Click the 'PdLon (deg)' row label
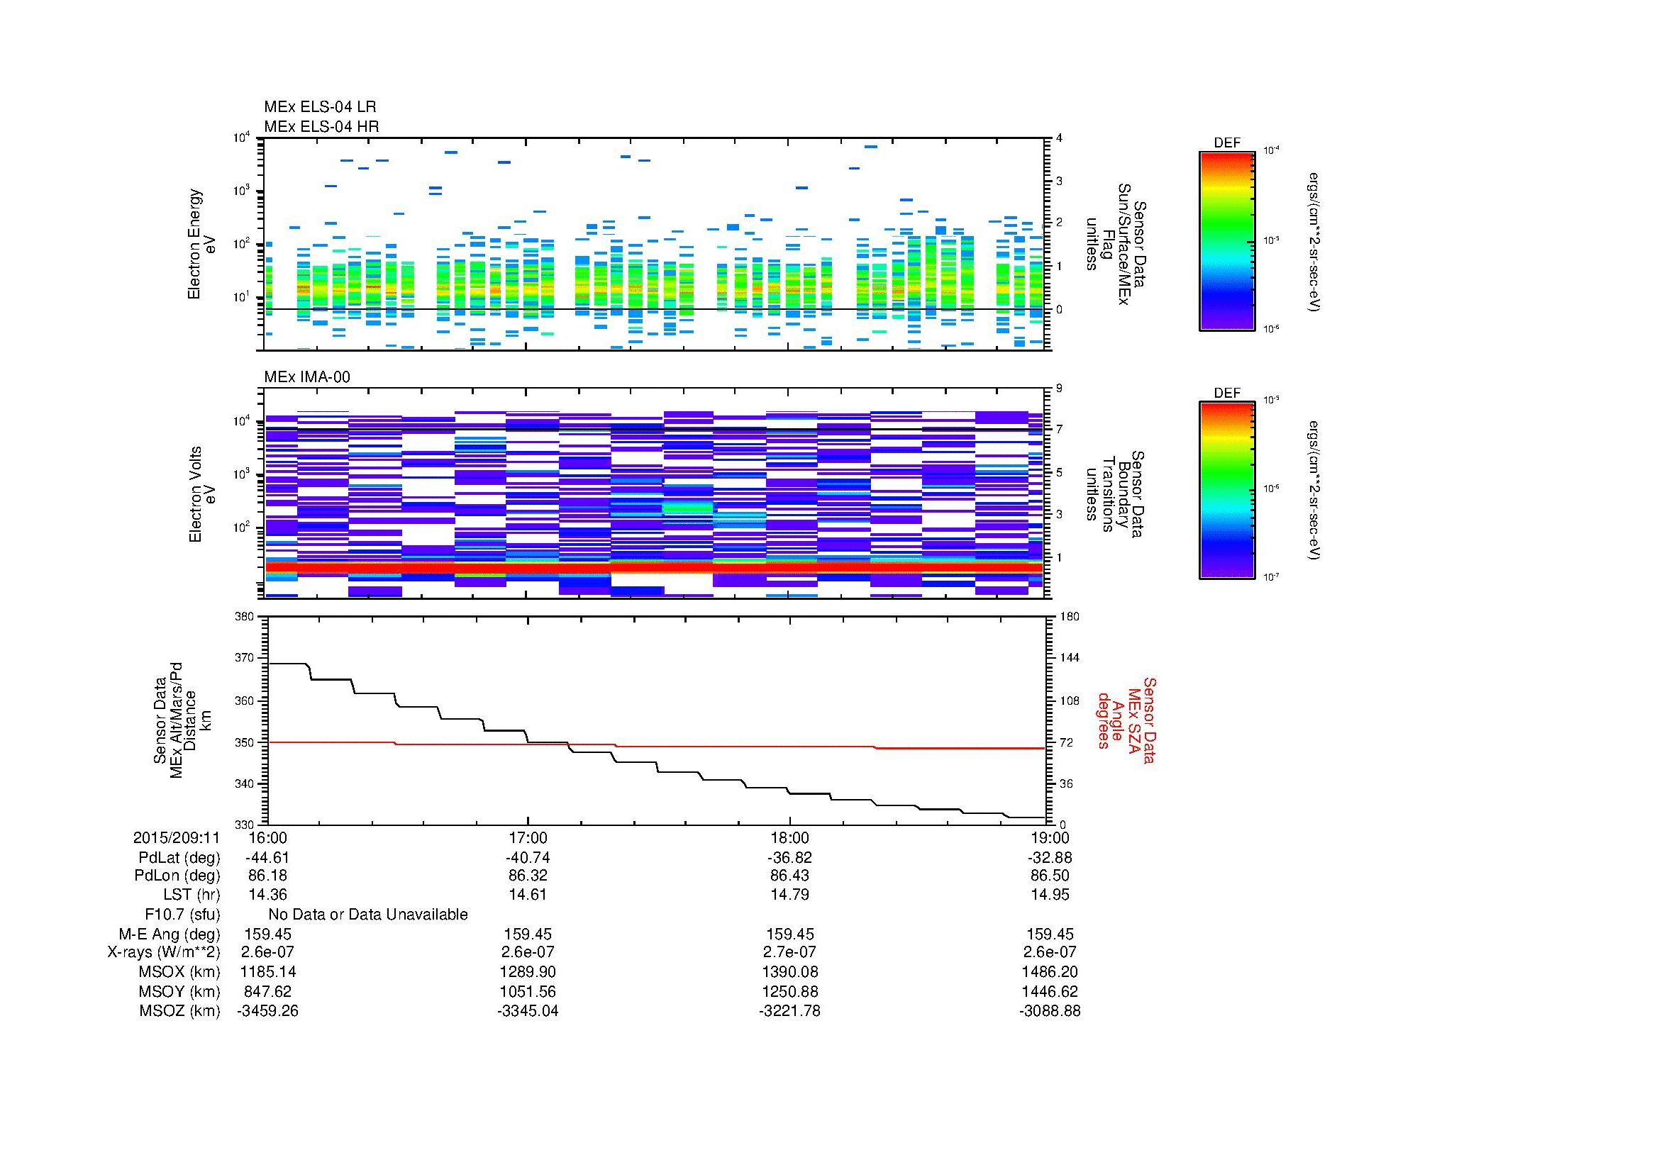The image size is (1659, 1172). [177, 876]
